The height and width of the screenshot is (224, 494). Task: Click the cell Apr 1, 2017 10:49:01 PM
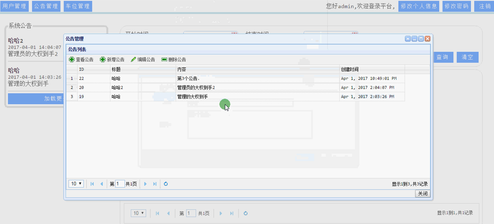pos(372,78)
